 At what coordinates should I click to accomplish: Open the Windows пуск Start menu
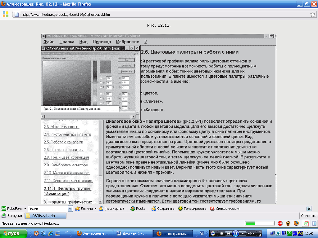click(13, 234)
